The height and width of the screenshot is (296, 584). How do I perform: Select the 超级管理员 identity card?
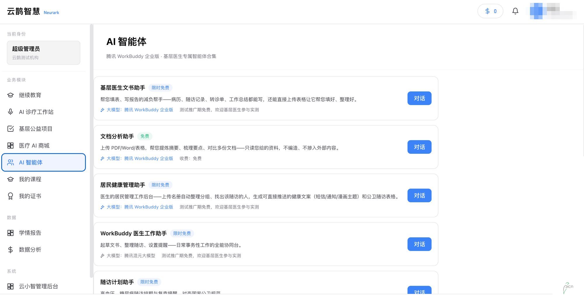pos(44,53)
